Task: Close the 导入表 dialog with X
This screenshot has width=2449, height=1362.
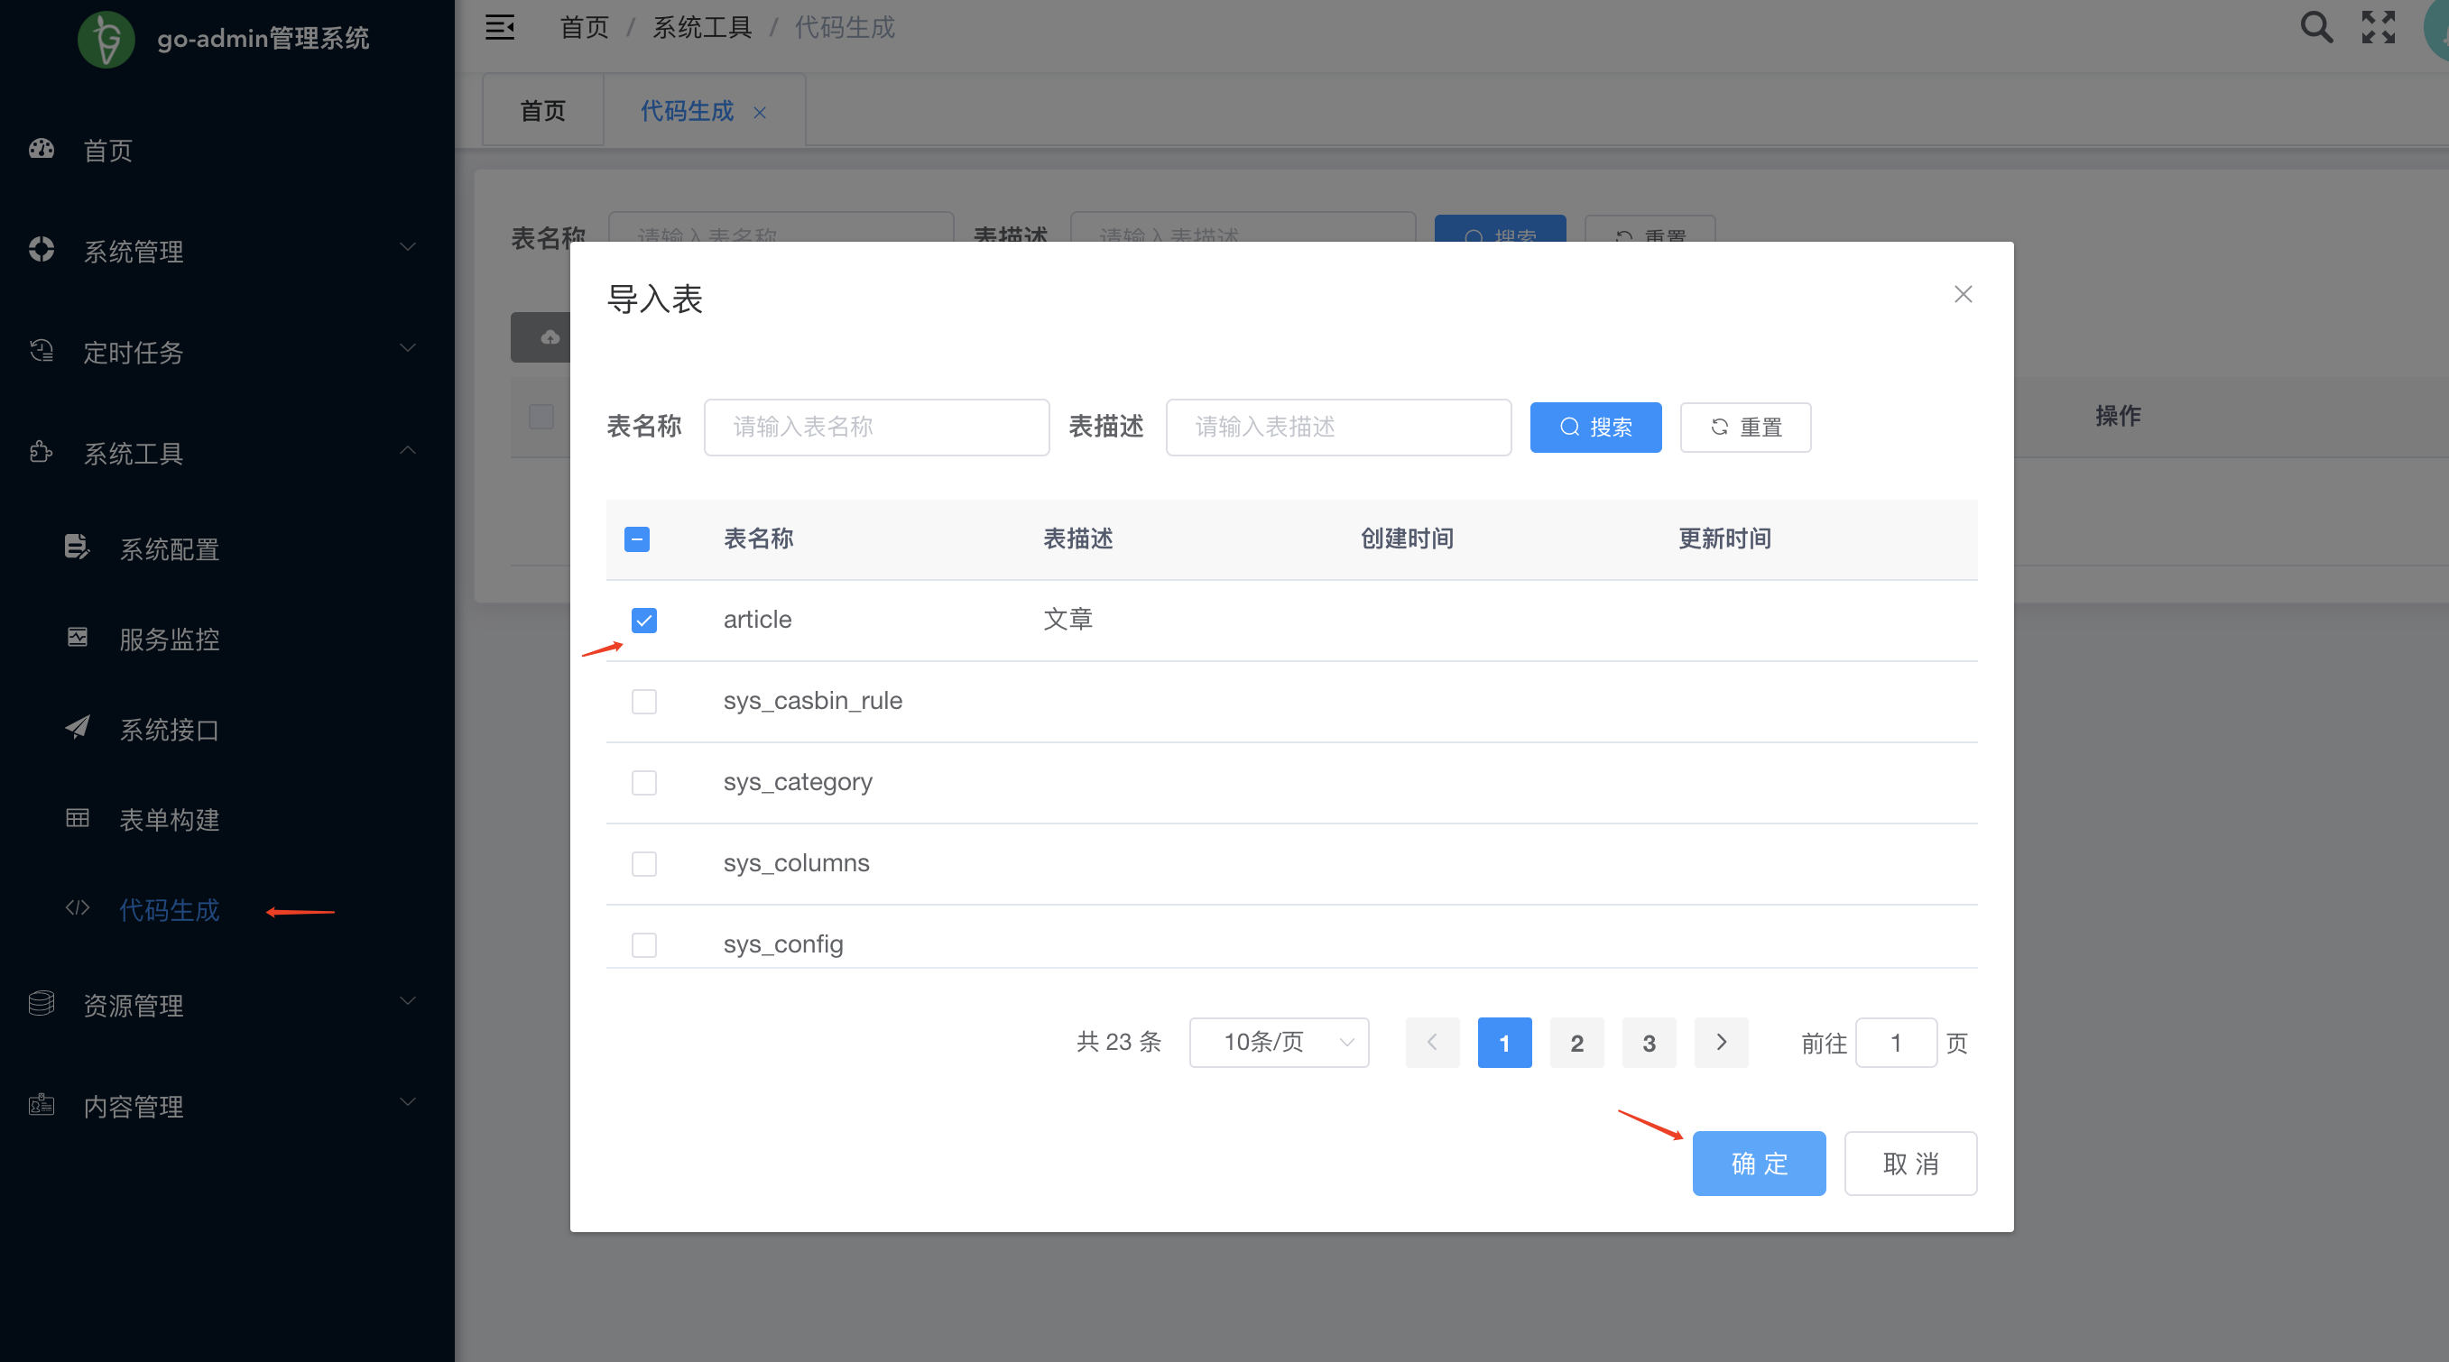Action: [x=1963, y=295]
